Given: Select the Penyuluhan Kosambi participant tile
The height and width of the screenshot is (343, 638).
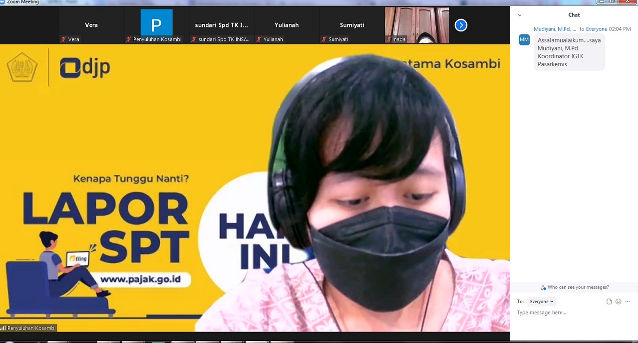Looking at the screenshot, I should (x=156, y=25).
